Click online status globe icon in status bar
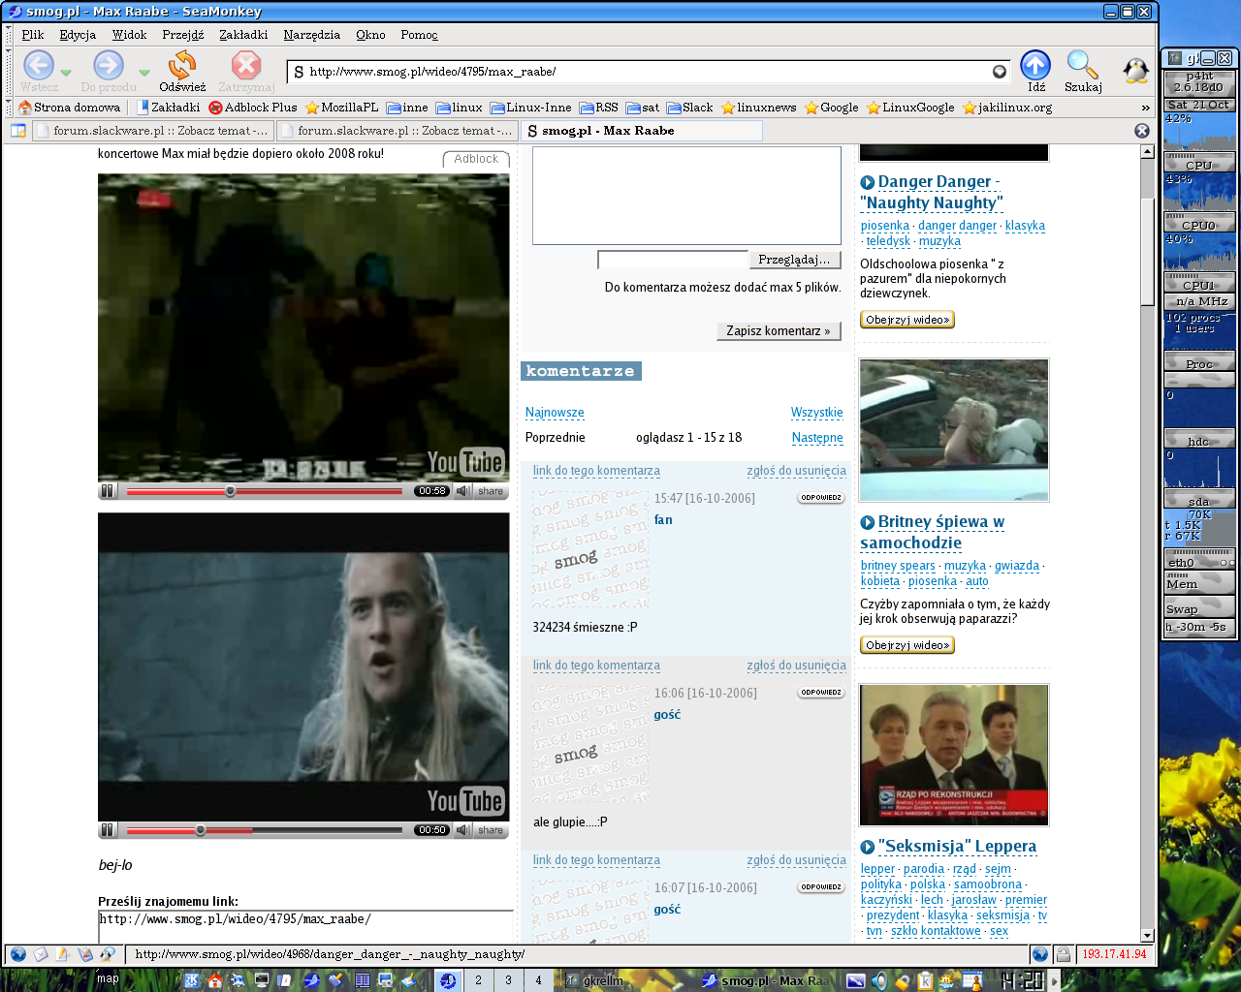Viewport: 1241px width, 992px height. (1039, 954)
